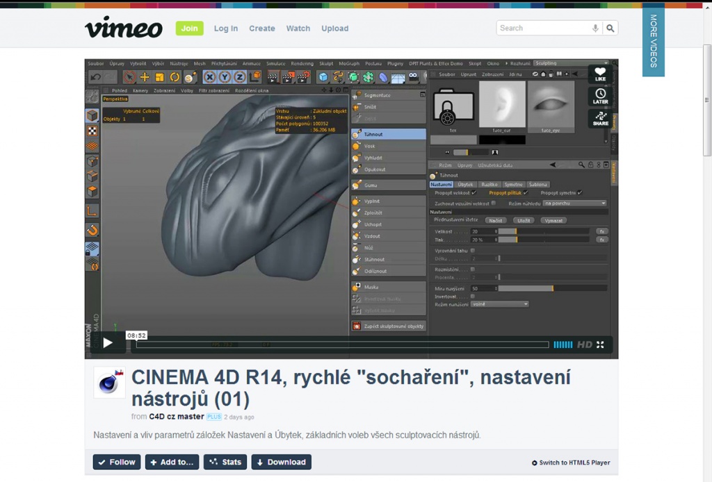
Task: Select the yellow Scale tool icon
Action: (159, 77)
